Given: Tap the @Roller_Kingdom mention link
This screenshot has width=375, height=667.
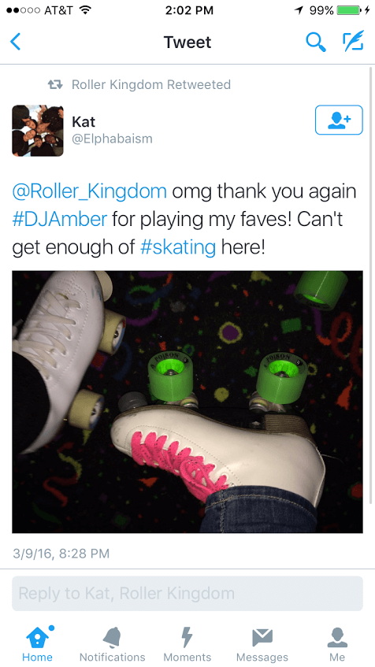Looking at the screenshot, I should click(x=89, y=192).
